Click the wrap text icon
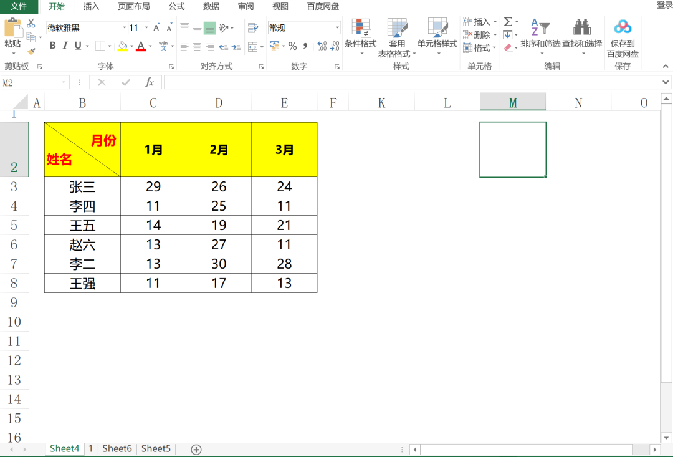 253,28
